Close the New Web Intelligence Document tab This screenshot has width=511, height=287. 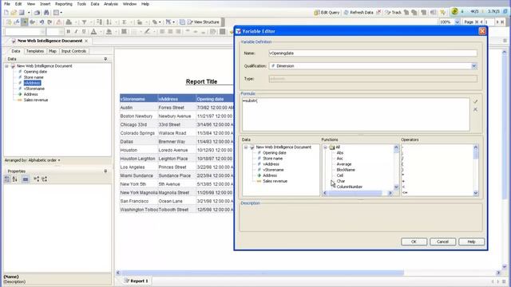coord(86,41)
